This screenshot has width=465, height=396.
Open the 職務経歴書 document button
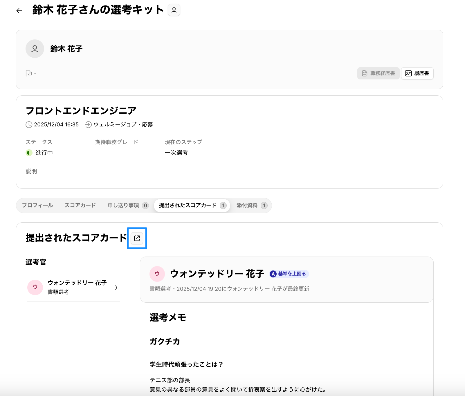[x=378, y=73]
